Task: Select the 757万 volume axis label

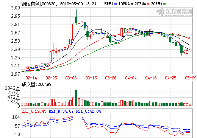Action: pos(14,93)
